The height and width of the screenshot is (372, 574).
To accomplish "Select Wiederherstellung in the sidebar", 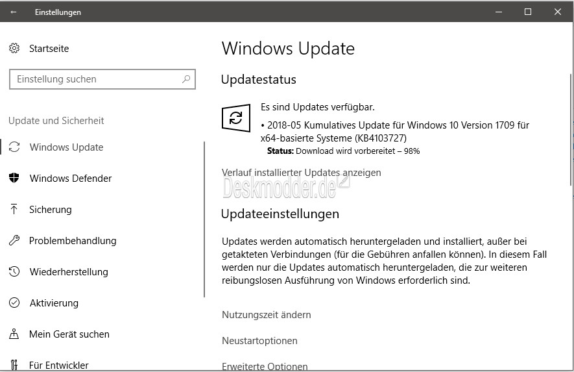I will 69,271.
